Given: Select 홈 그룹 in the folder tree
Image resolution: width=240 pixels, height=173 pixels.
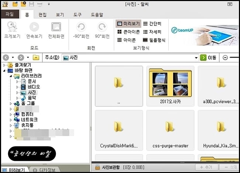Looking at the screenshot, I should [28, 103].
